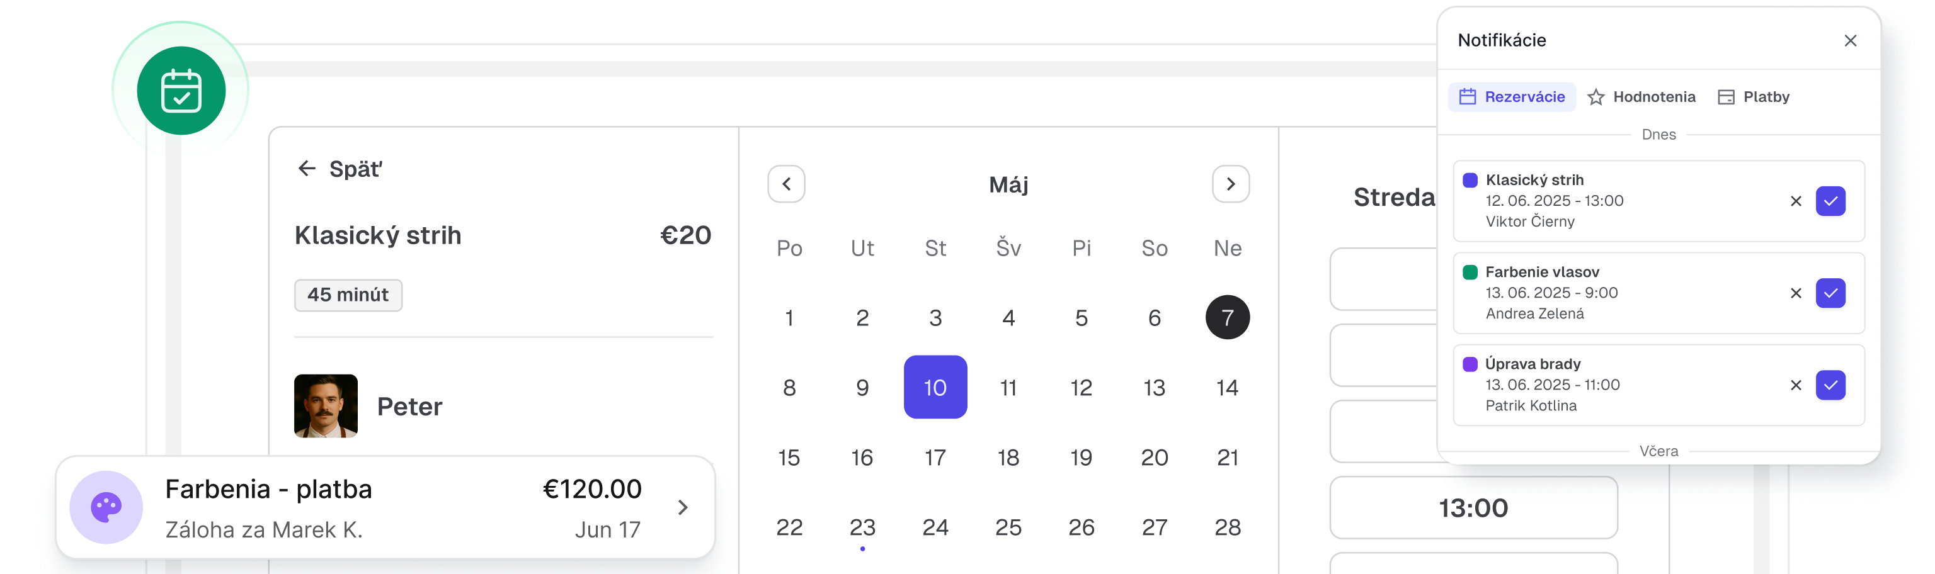Open the Platby tab
Viewport: 1935px width, 574px height.
1754,97
